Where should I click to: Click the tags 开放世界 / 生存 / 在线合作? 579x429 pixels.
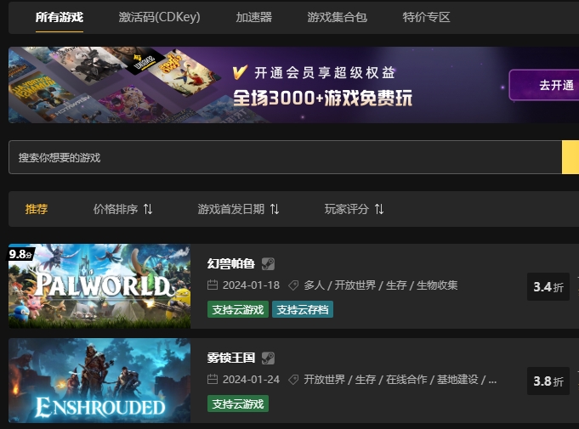[x=366, y=380]
